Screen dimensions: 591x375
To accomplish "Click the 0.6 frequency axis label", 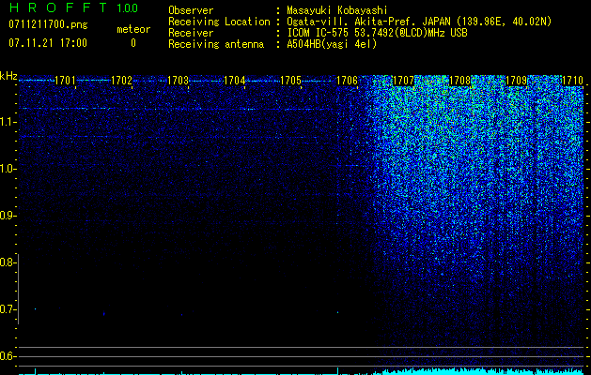I will tap(7, 356).
